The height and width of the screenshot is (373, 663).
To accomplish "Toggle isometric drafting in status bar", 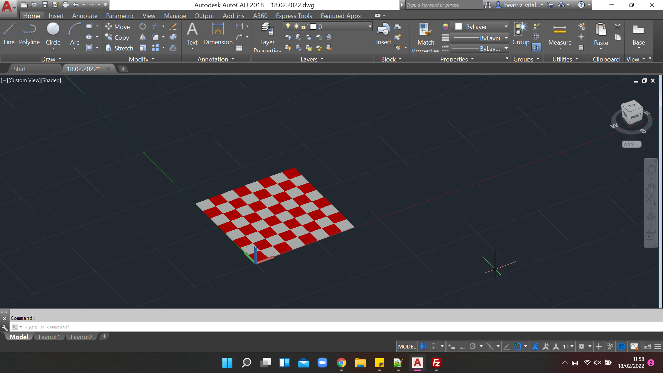I will click(490, 346).
